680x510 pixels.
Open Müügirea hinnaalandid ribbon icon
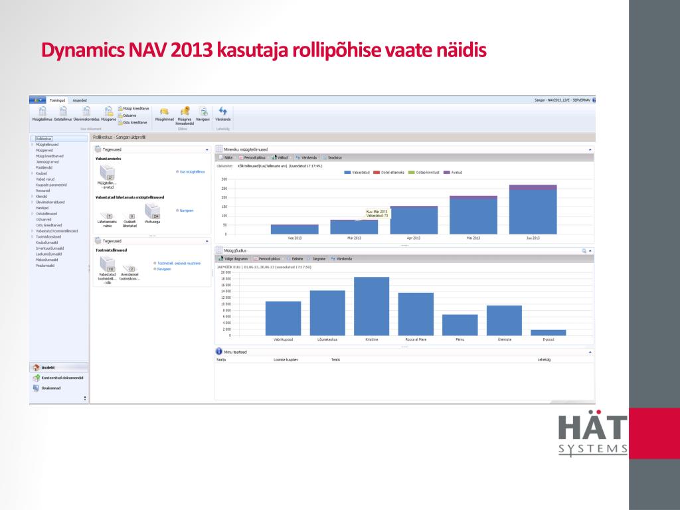point(185,116)
